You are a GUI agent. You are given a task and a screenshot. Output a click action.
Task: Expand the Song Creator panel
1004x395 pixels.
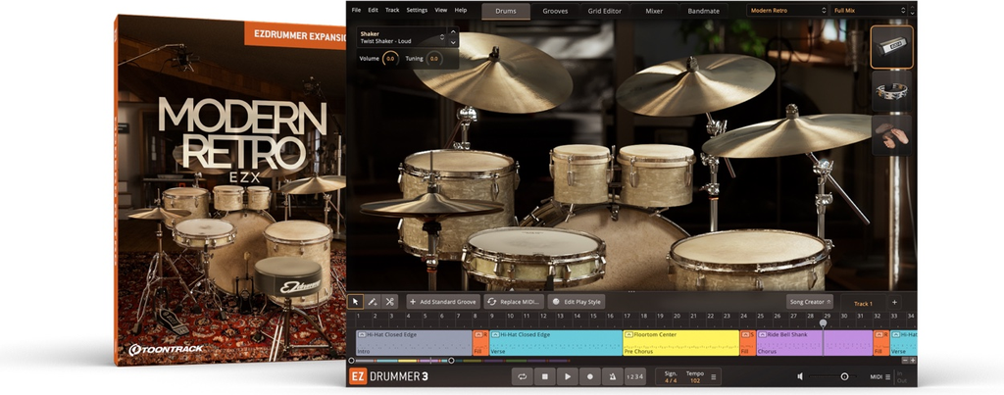809,302
